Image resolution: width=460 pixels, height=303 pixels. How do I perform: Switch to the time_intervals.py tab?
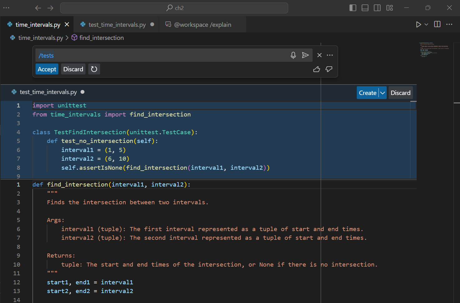pos(38,25)
